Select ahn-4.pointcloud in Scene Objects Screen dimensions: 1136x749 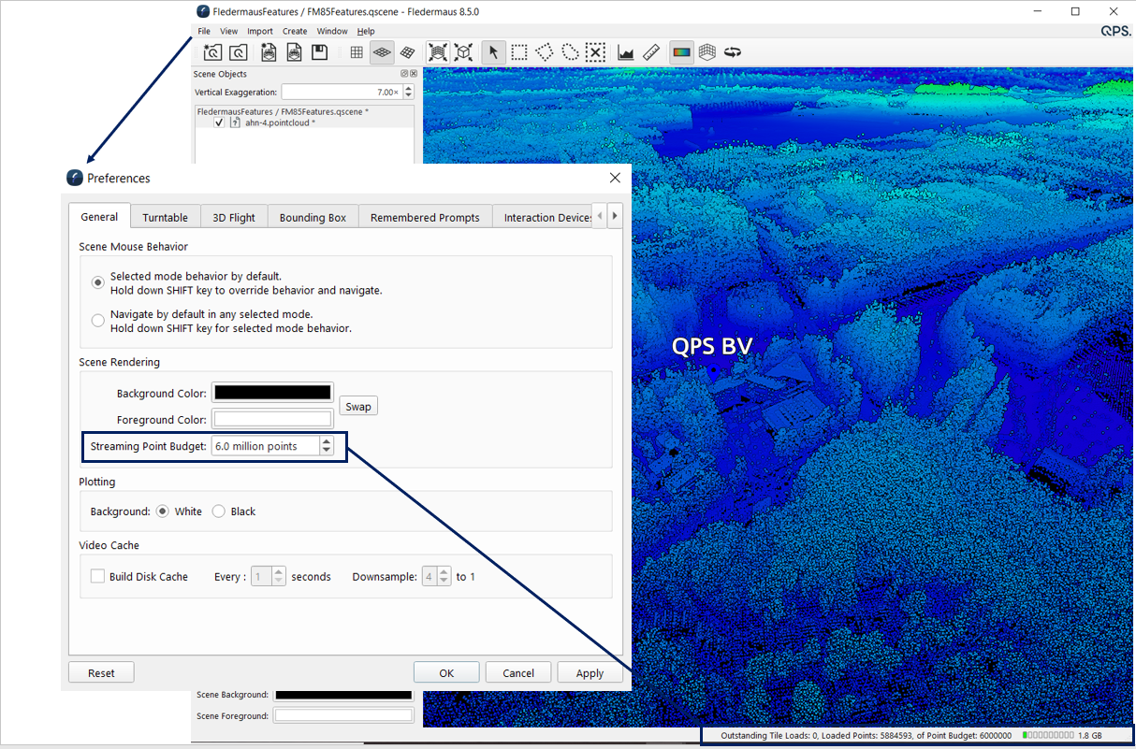280,122
